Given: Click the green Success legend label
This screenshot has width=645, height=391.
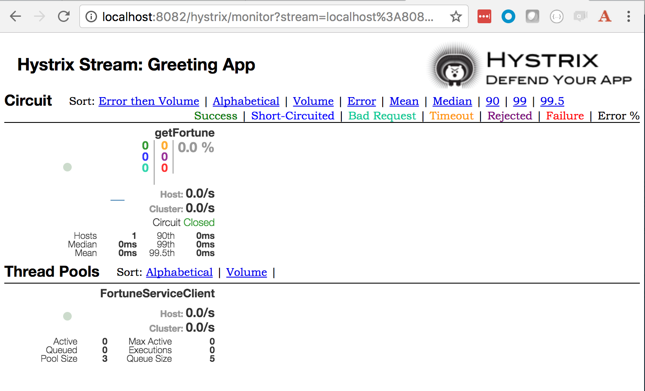Looking at the screenshot, I should 216,116.
